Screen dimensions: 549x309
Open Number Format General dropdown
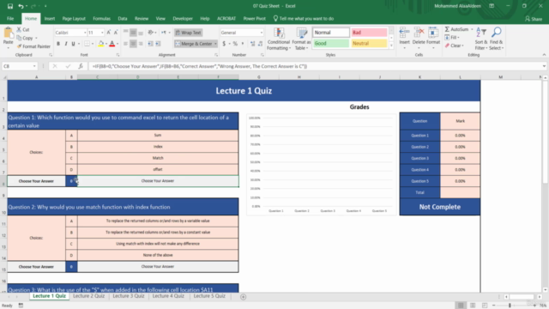pyautogui.click(x=261, y=33)
